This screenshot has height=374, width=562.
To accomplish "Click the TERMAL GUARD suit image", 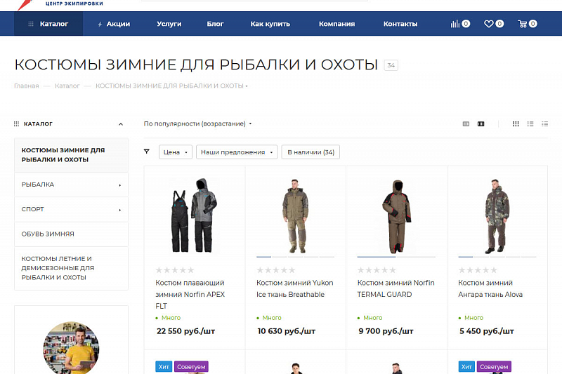I will tap(396, 216).
